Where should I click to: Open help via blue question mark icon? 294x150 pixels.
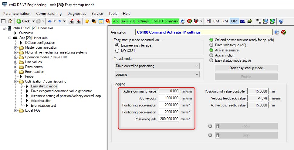click(x=281, y=21)
